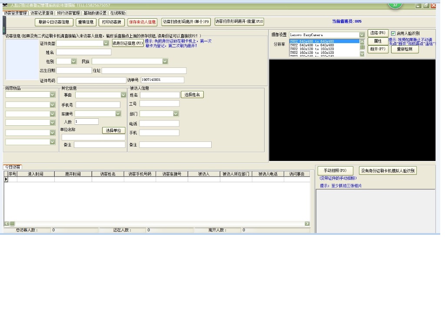Click the 选择姓名 button
445x334 pixels.
192,95
